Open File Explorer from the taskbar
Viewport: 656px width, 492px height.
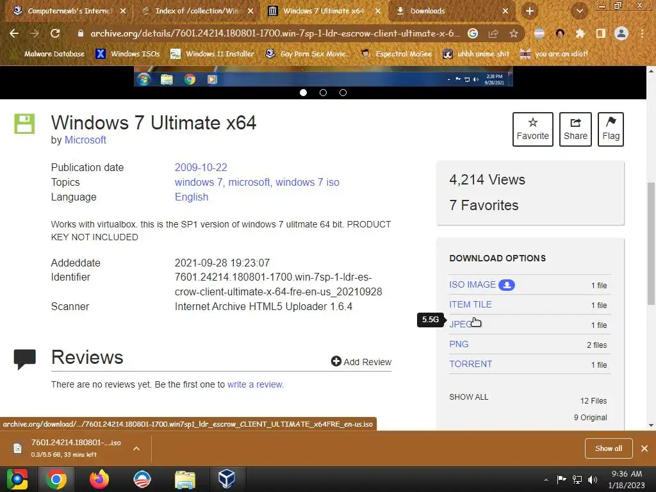[x=184, y=479]
